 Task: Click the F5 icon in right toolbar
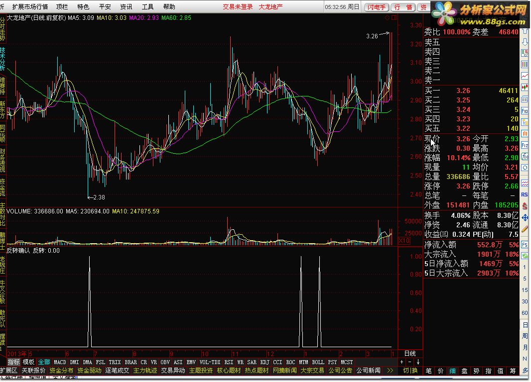(525, 244)
